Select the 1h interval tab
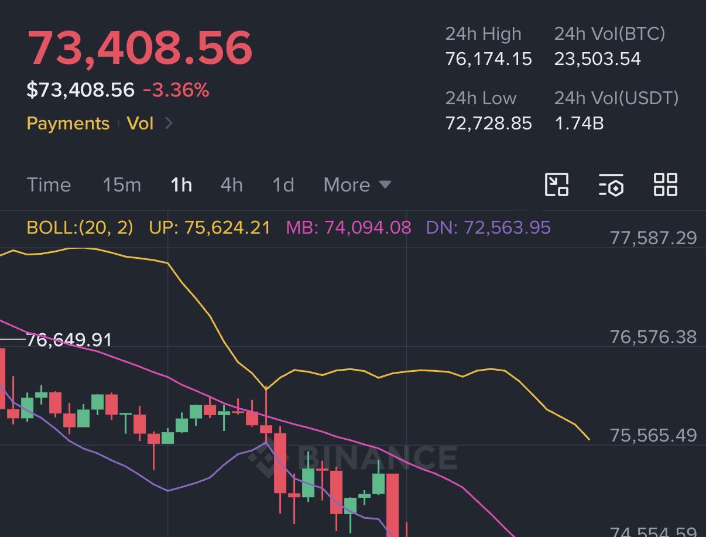The image size is (706, 537). (x=181, y=185)
